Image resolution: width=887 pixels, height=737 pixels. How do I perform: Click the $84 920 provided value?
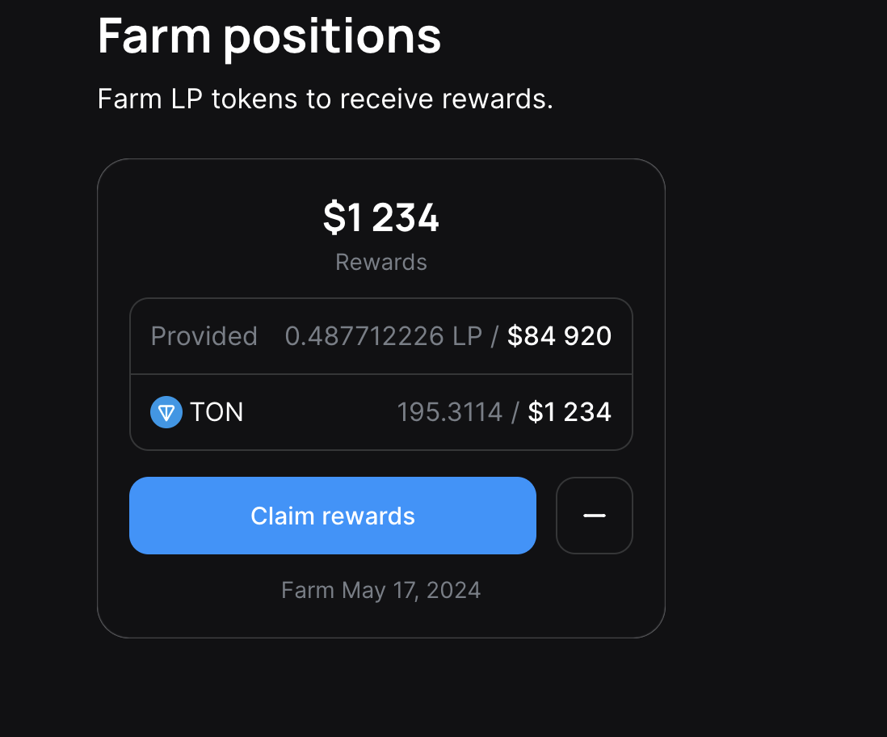tap(559, 336)
